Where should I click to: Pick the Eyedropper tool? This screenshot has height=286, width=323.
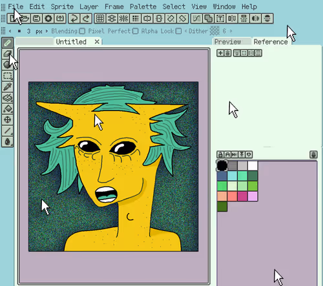(x=8, y=87)
